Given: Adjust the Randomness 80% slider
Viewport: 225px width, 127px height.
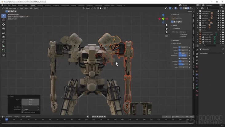Looking at the screenshot, I should click(x=183, y=55).
